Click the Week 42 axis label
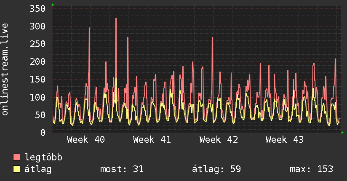This screenshot has height=181, width=347. click(219, 140)
